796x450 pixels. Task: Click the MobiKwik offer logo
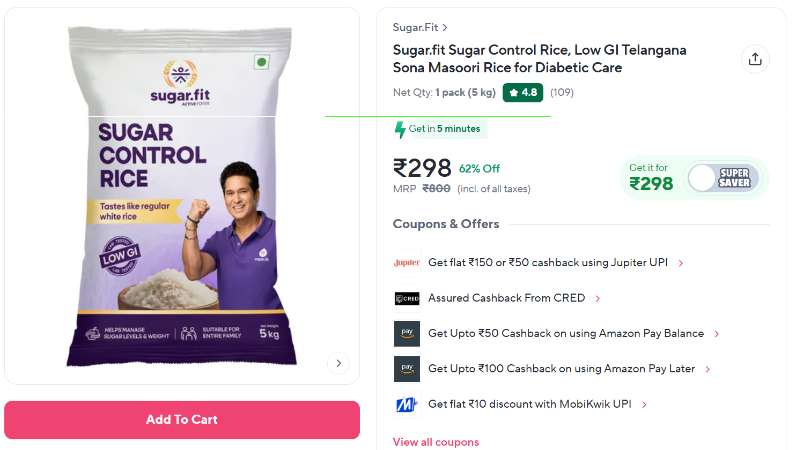(407, 404)
